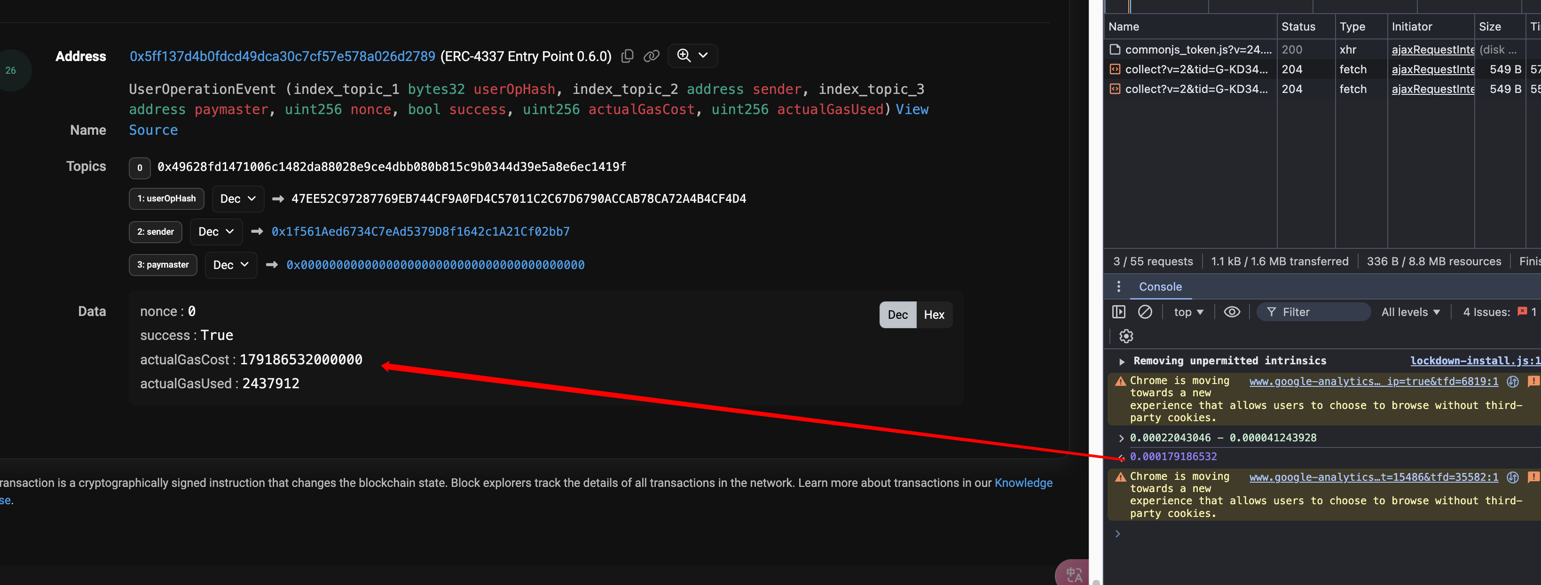Focus the console Filter input
The image size is (1541, 585).
pyautogui.click(x=1313, y=312)
